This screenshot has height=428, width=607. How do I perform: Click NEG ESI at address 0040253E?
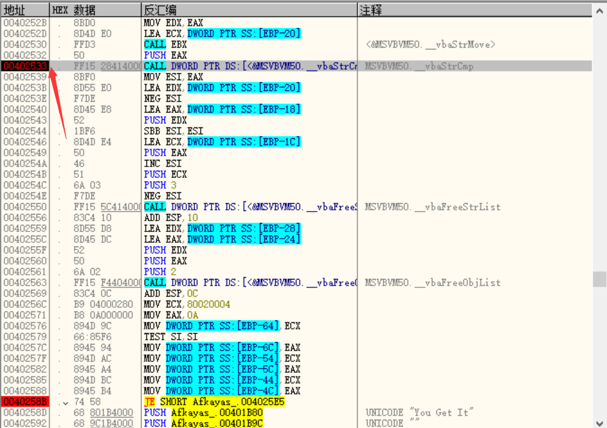(x=163, y=99)
